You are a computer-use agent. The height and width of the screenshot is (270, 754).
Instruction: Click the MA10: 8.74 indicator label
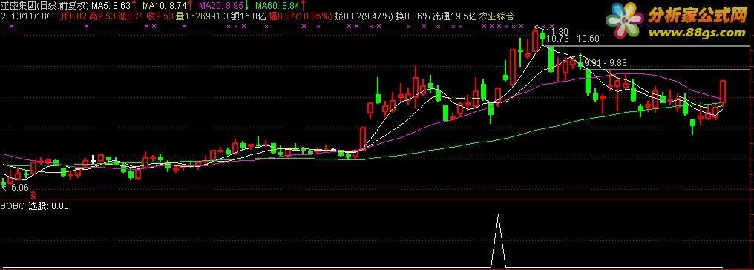164,6
